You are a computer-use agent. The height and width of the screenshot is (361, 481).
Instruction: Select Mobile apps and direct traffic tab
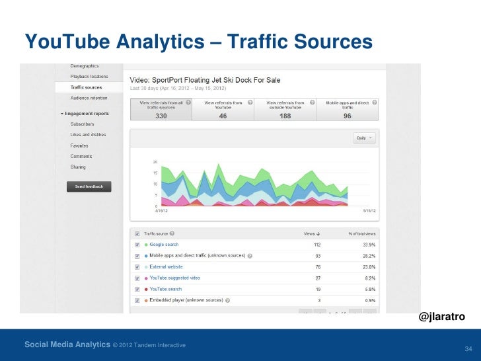click(x=348, y=109)
